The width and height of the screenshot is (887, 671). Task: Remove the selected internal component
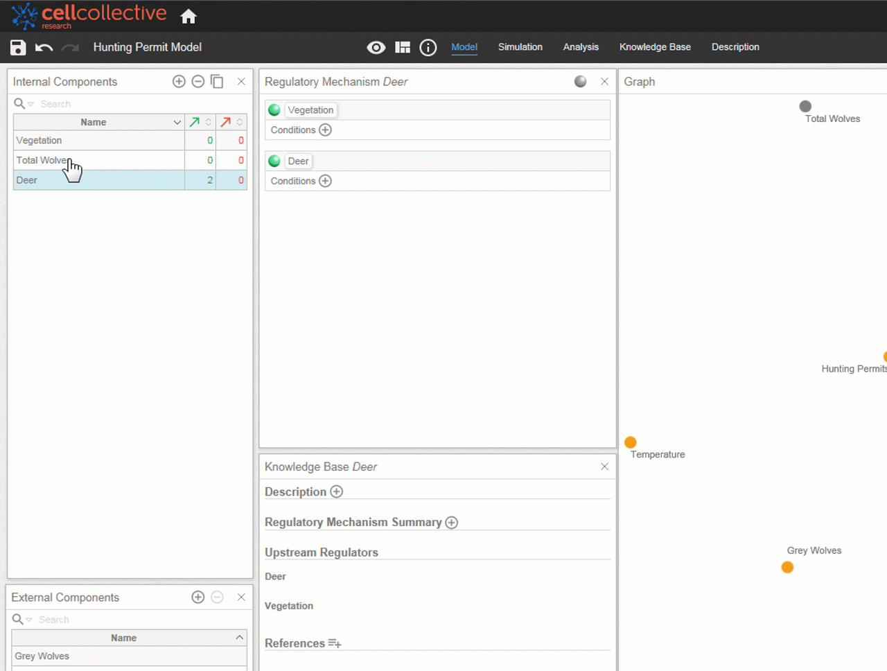(197, 82)
